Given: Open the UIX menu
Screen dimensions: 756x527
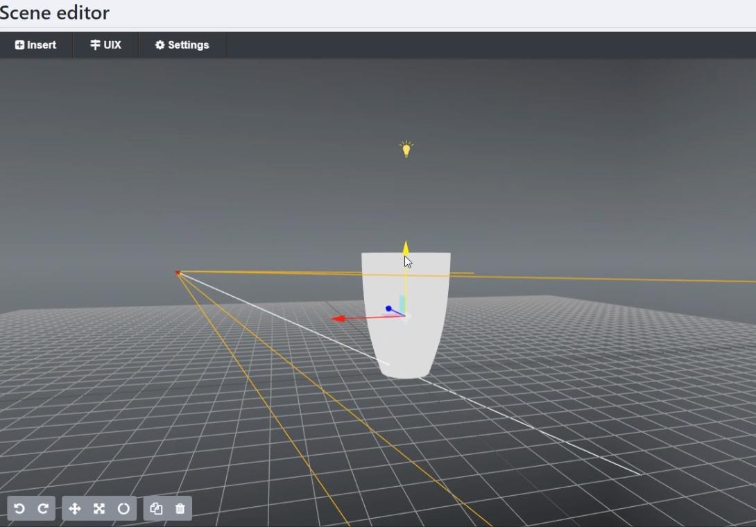Looking at the screenshot, I should click(x=105, y=45).
